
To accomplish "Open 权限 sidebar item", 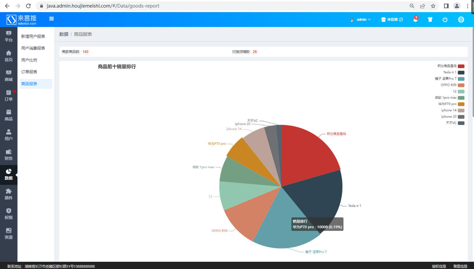I will coord(9,214).
